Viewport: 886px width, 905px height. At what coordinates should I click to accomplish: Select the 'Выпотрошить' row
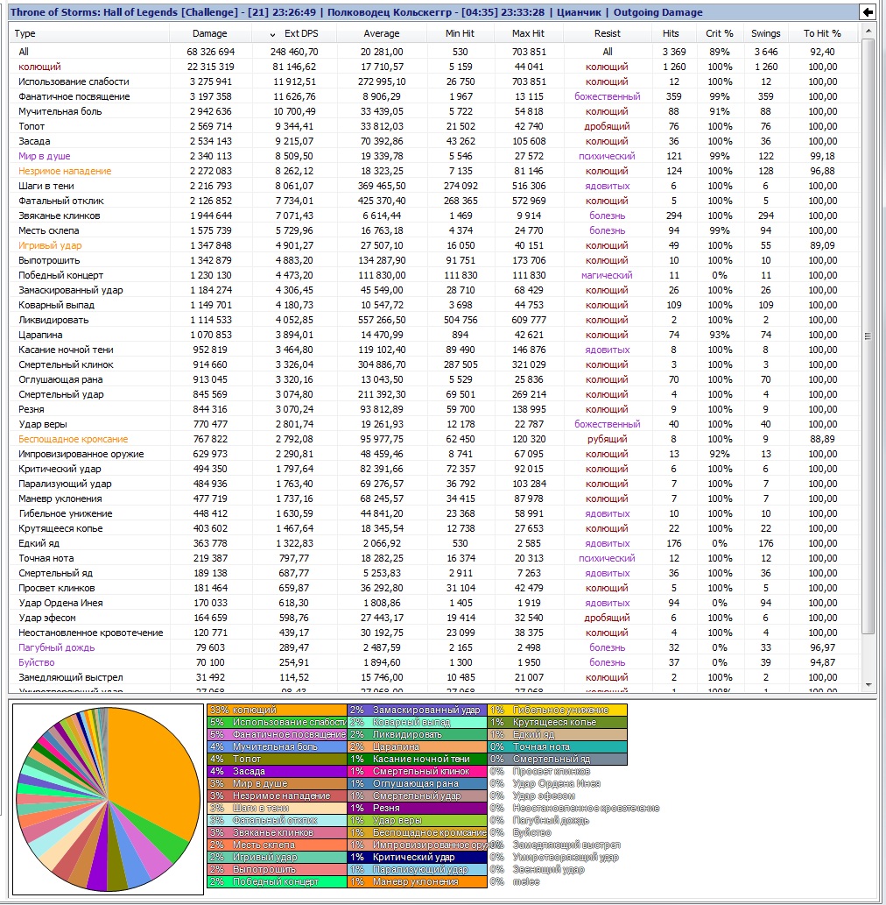(435, 261)
